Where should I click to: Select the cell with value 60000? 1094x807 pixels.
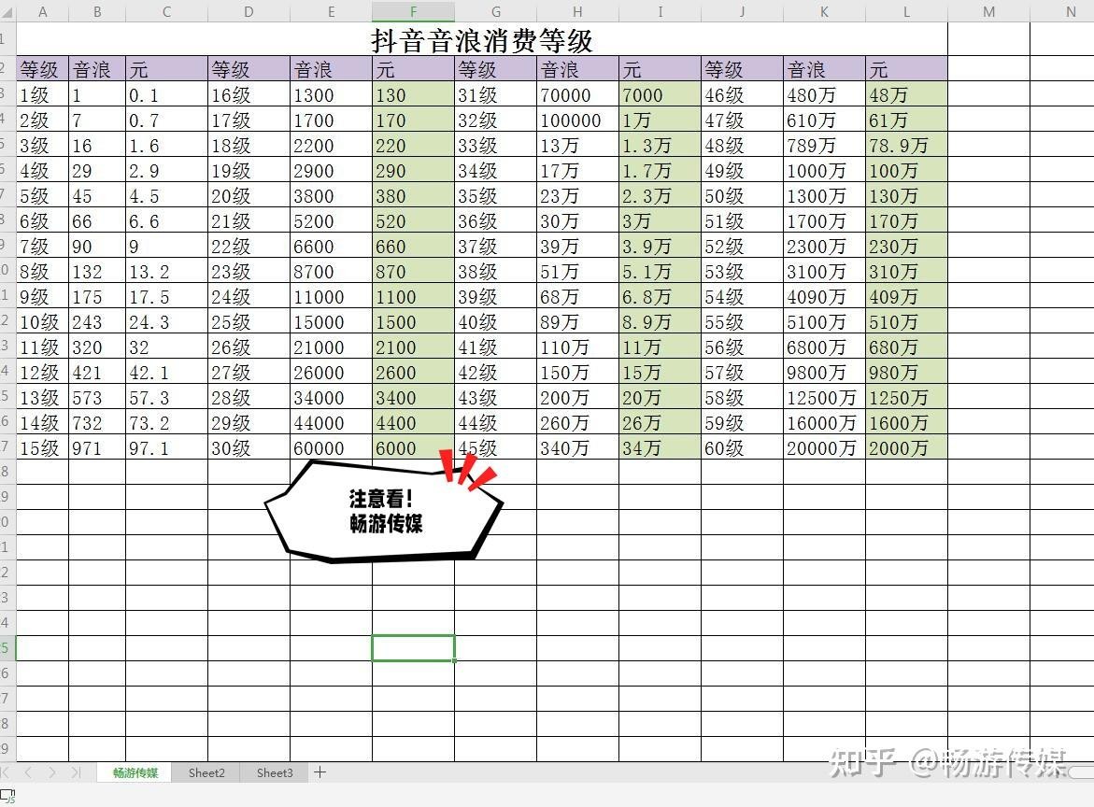(x=332, y=447)
